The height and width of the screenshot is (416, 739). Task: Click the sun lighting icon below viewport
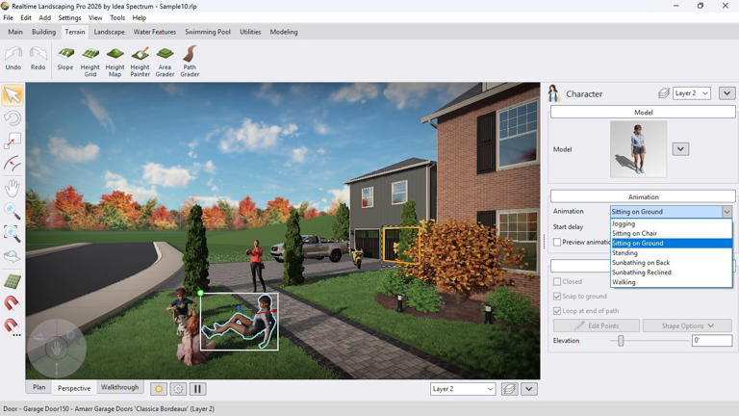point(159,389)
